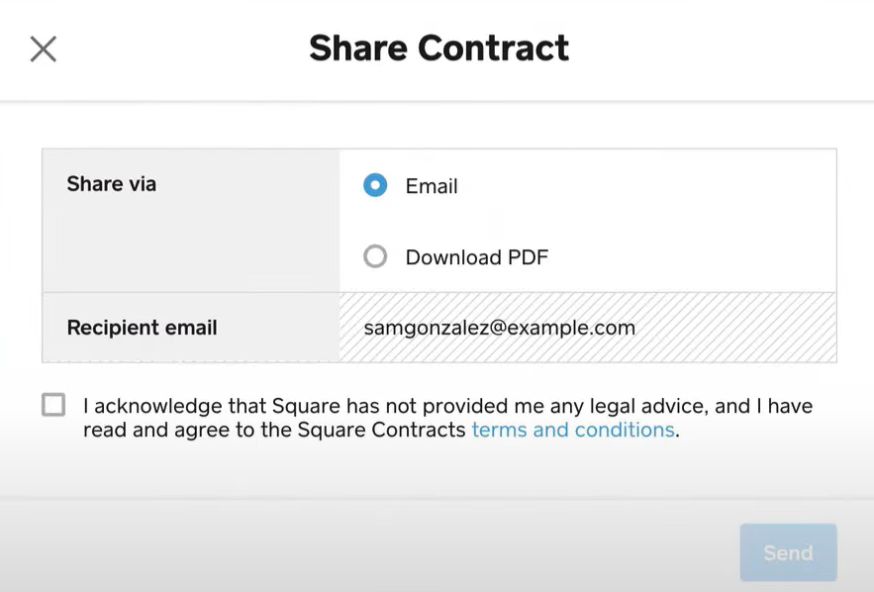Click the Share Contract dialog title
Screen dimensions: 874x592
(x=438, y=48)
